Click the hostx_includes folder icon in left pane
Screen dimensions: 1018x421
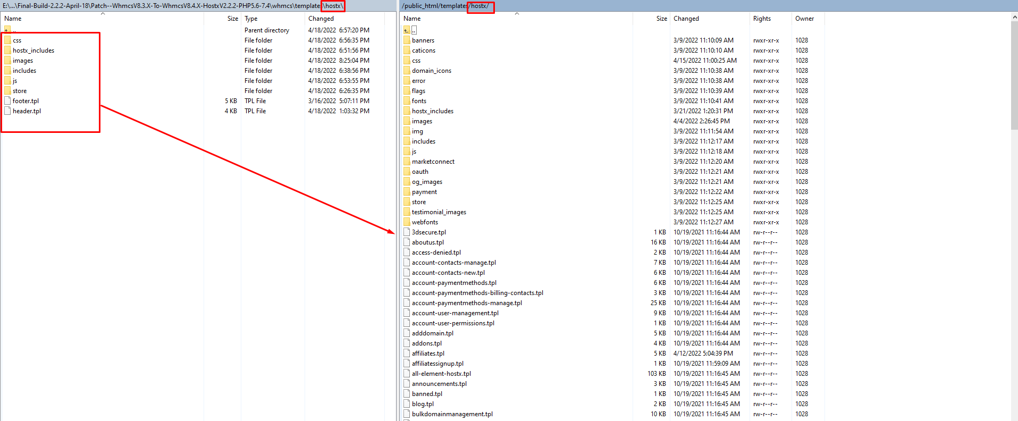pyautogui.click(x=7, y=50)
